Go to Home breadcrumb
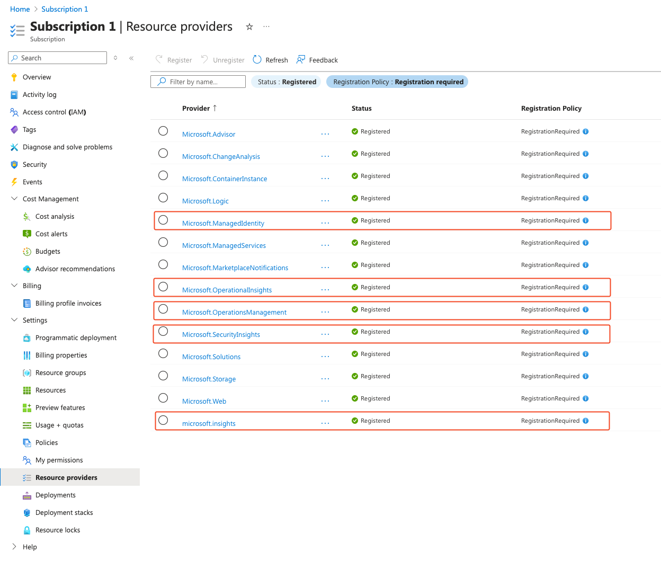Image resolution: width=661 pixels, height=561 pixels. (x=20, y=9)
